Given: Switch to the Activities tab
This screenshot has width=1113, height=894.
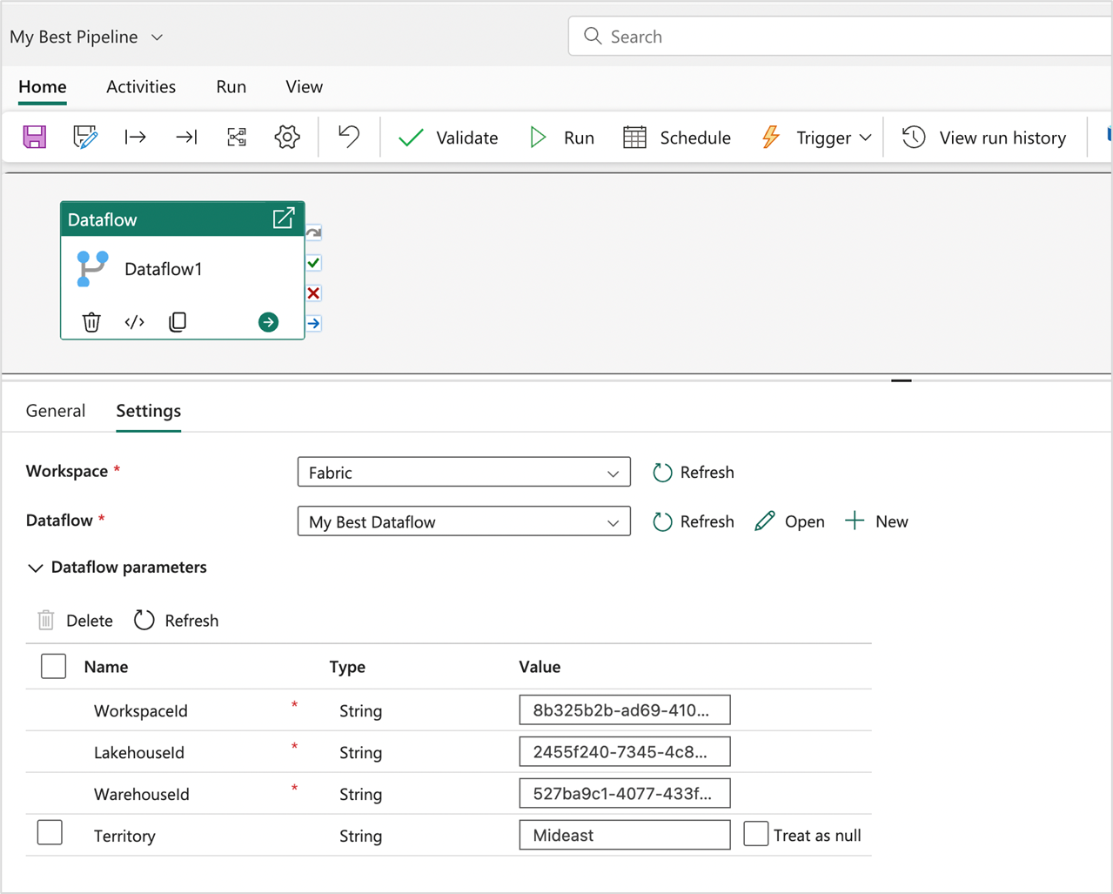Looking at the screenshot, I should pos(140,87).
